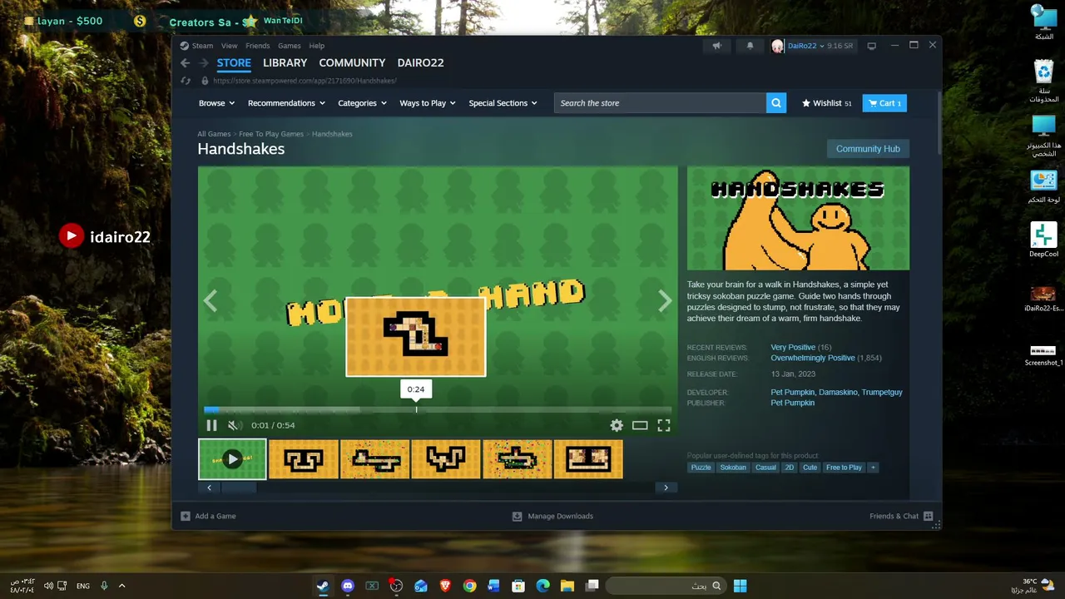Open the DeepCool desktop shortcut
The image size is (1065, 599).
[1043, 240]
